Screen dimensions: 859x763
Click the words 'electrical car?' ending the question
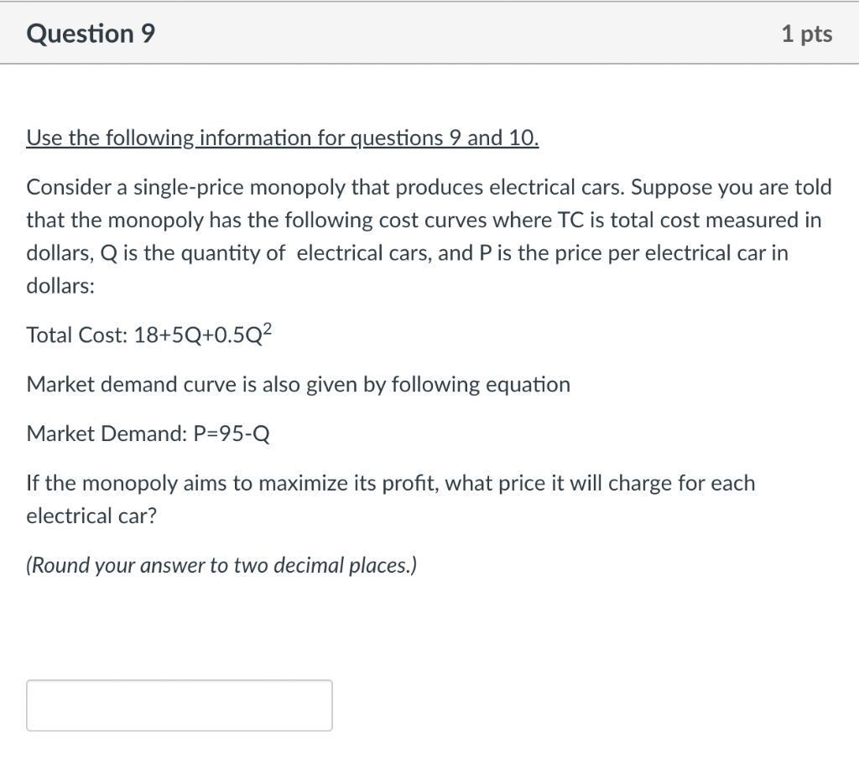point(91,516)
